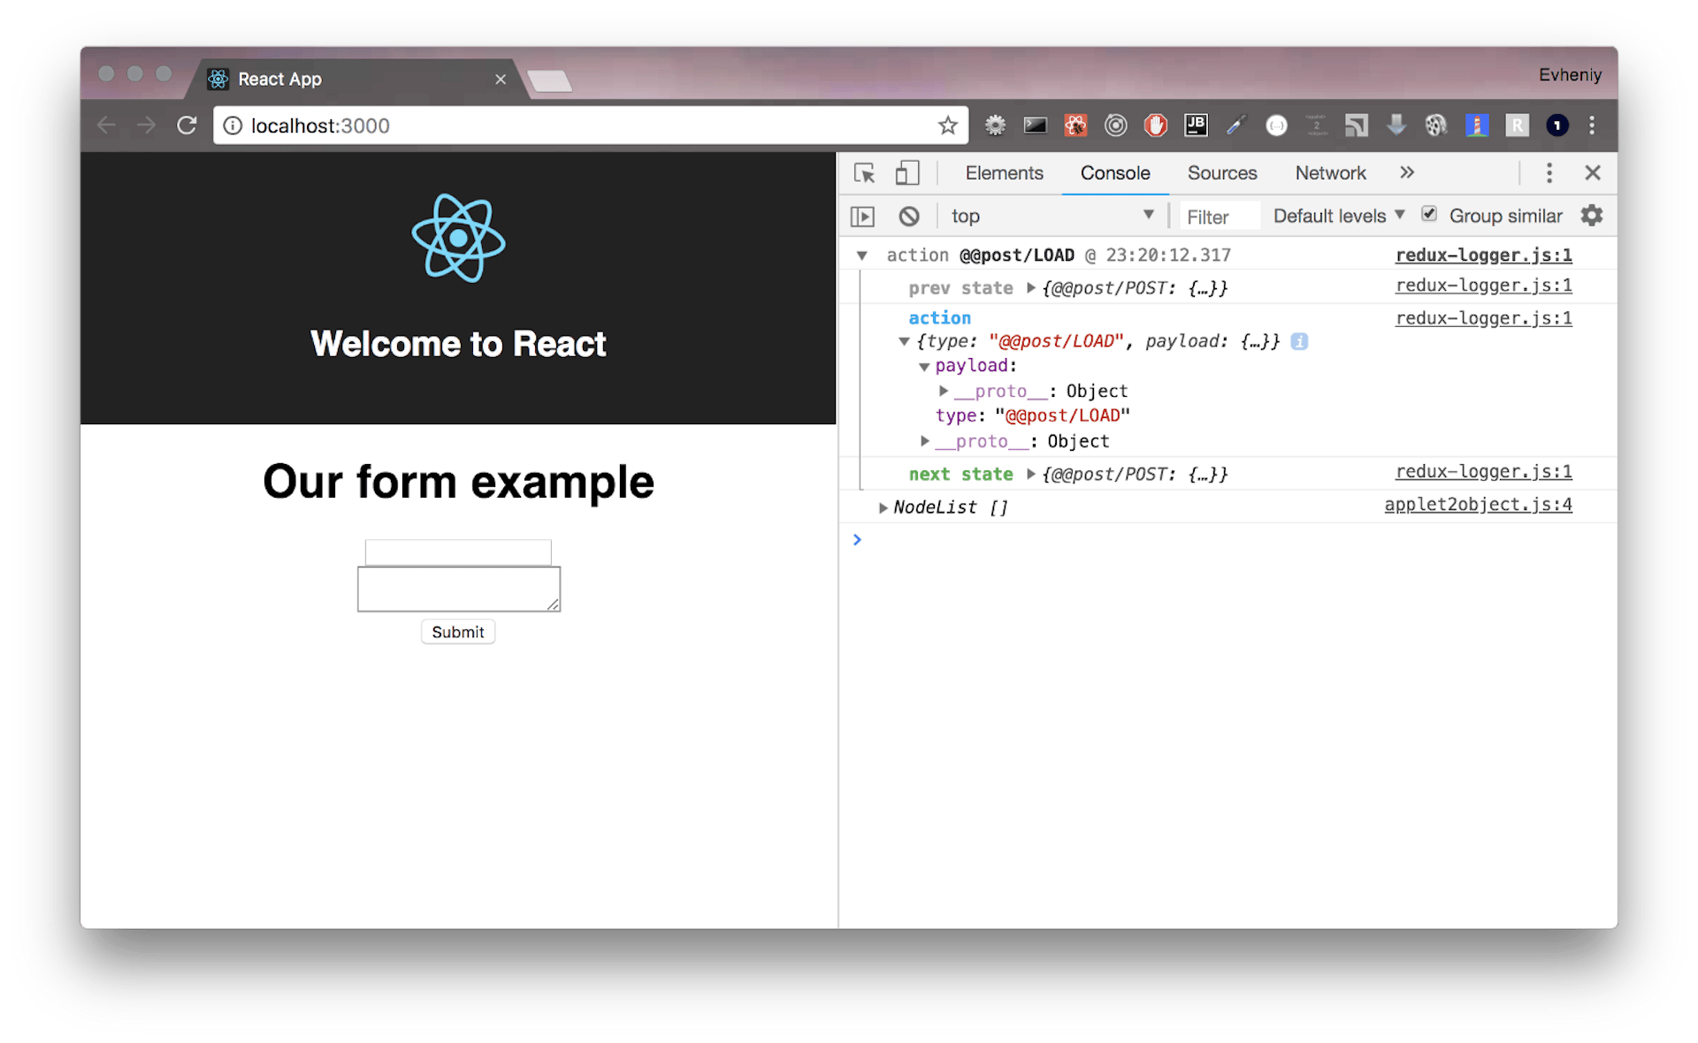Expand the next state object entry
1698x1043 pixels.
pyautogui.click(x=1031, y=474)
